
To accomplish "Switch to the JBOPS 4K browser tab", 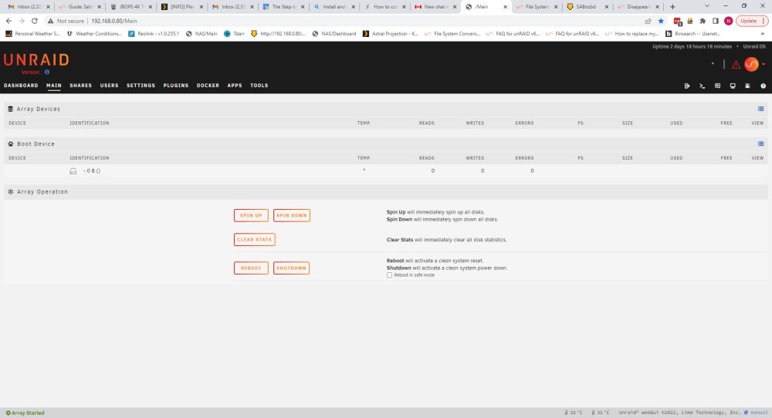I will [x=130, y=6].
